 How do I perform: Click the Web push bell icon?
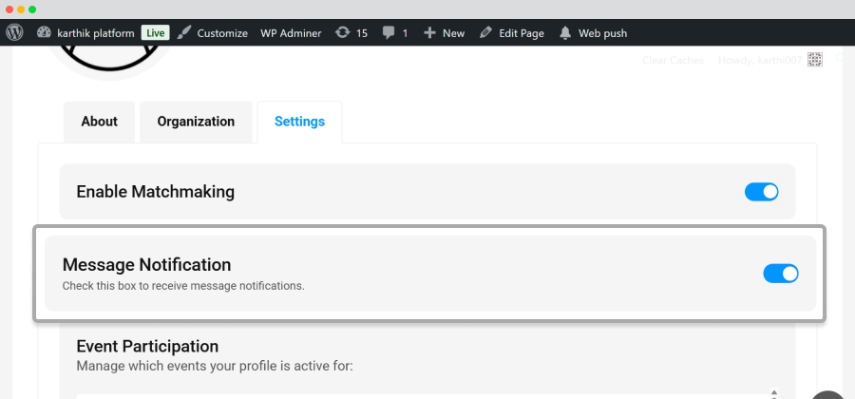(565, 33)
